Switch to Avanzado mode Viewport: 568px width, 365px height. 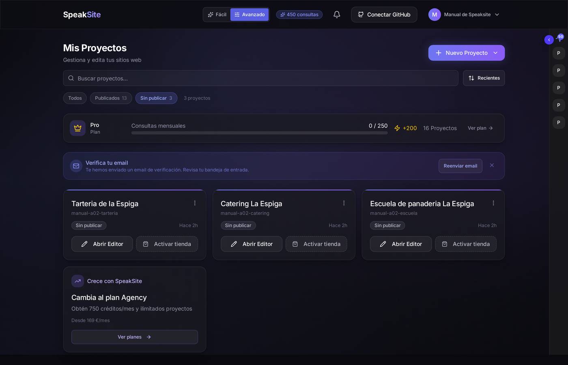[250, 15]
